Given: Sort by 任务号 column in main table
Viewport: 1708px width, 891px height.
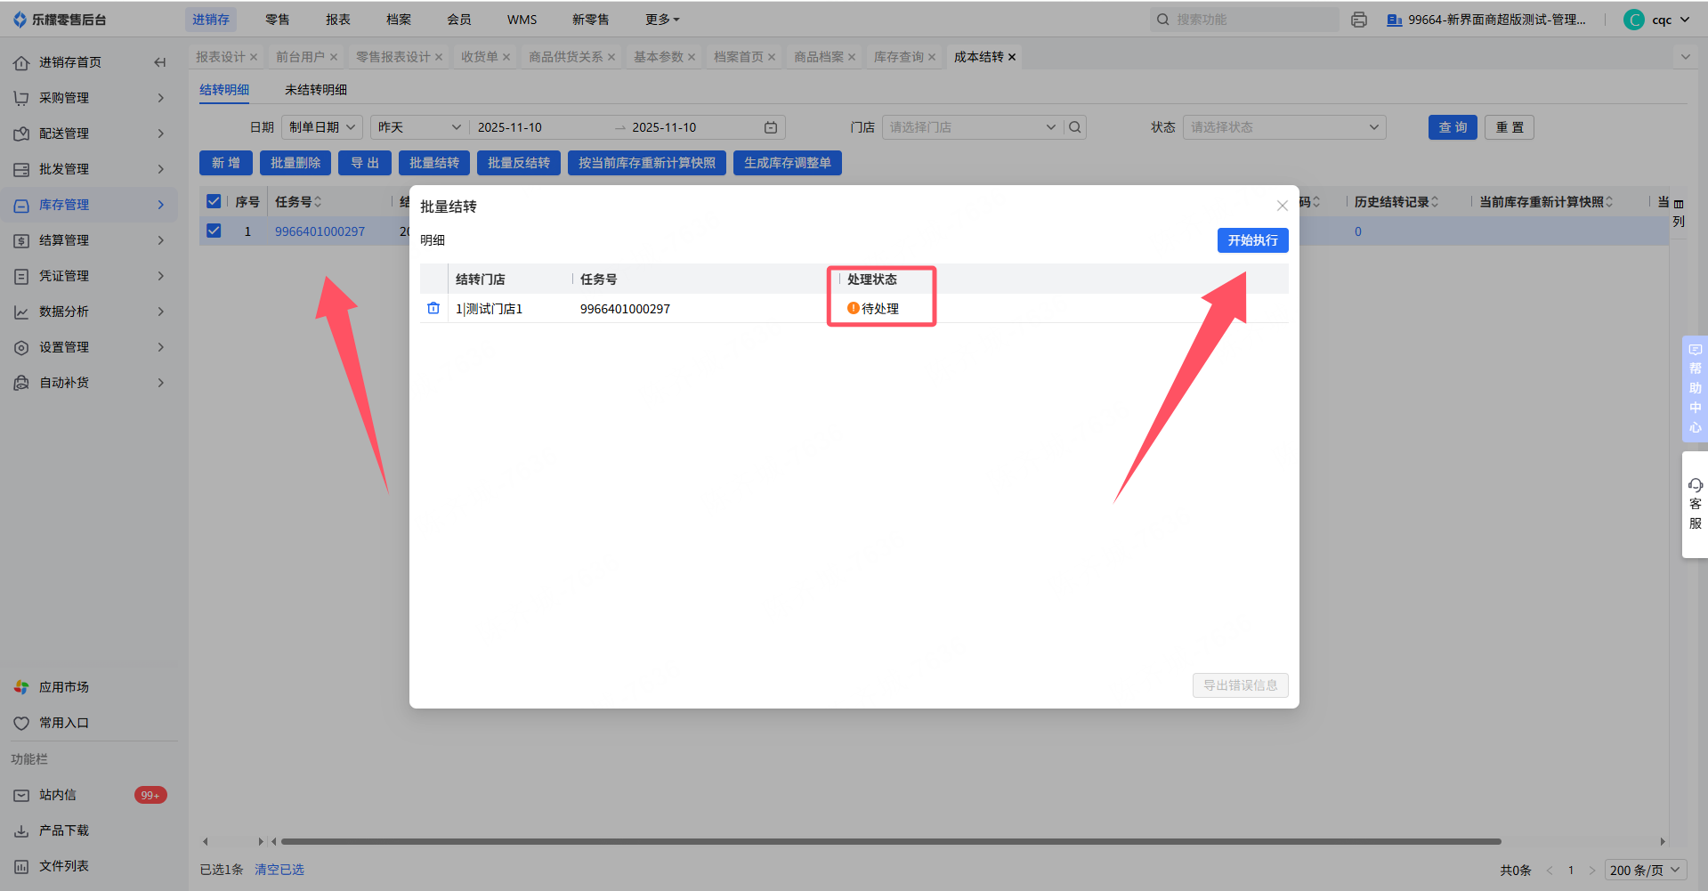Looking at the screenshot, I should [318, 202].
